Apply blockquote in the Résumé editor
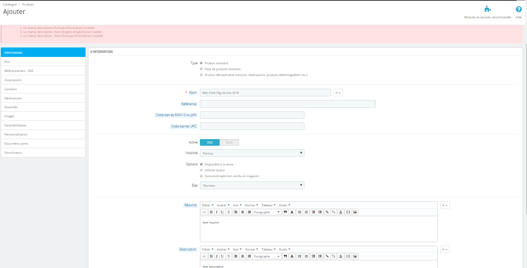Screen dimensions: 527x268 tap(285, 212)
